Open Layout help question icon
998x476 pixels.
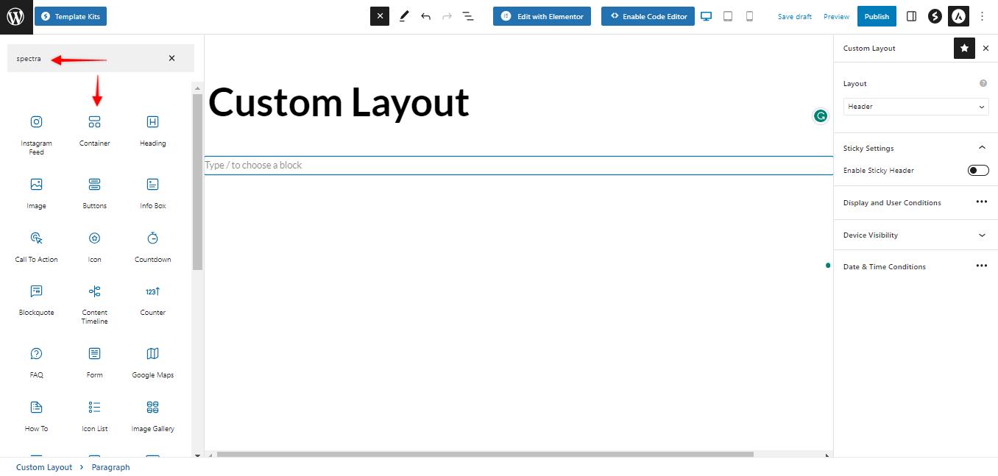click(983, 83)
